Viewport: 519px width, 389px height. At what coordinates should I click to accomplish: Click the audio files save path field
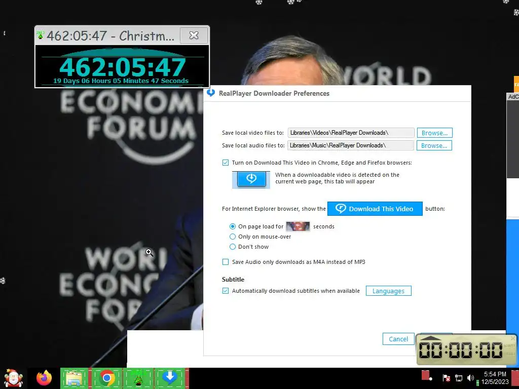pyautogui.click(x=351, y=145)
